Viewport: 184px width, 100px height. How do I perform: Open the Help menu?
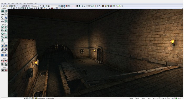tap(35, 4)
